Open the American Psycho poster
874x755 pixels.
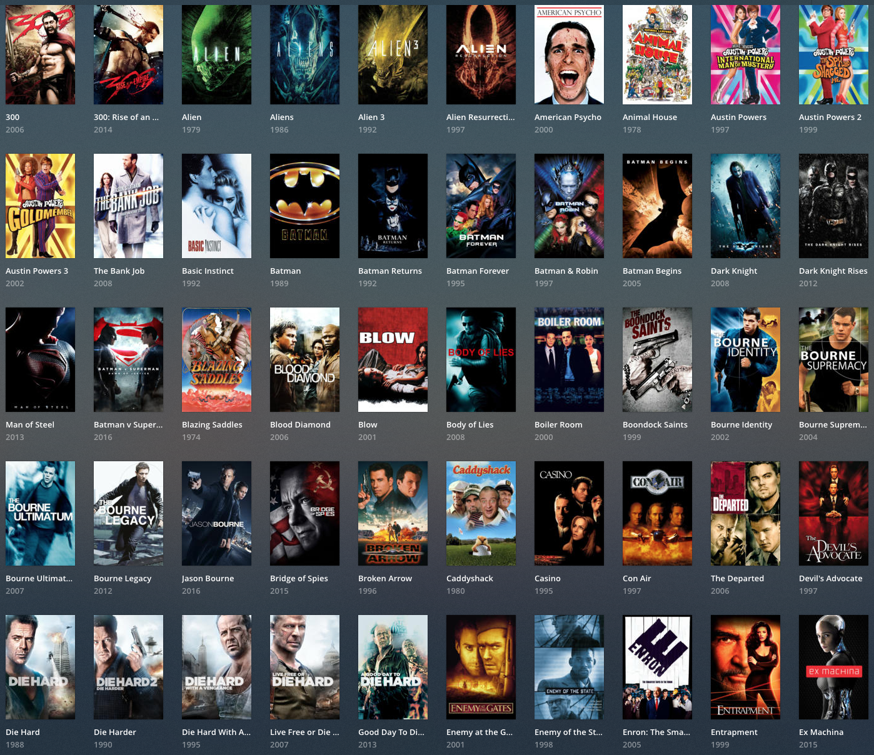(x=569, y=54)
